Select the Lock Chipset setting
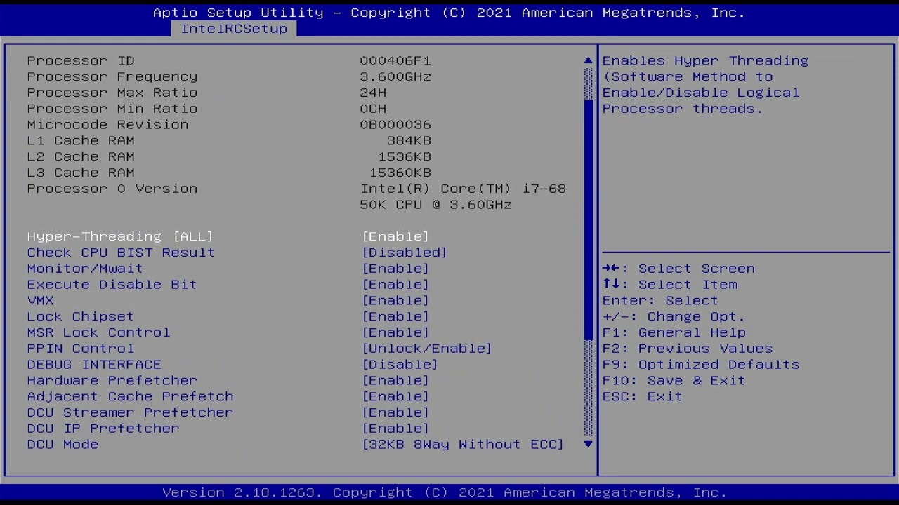The image size is (899, 505). (80, 316)
